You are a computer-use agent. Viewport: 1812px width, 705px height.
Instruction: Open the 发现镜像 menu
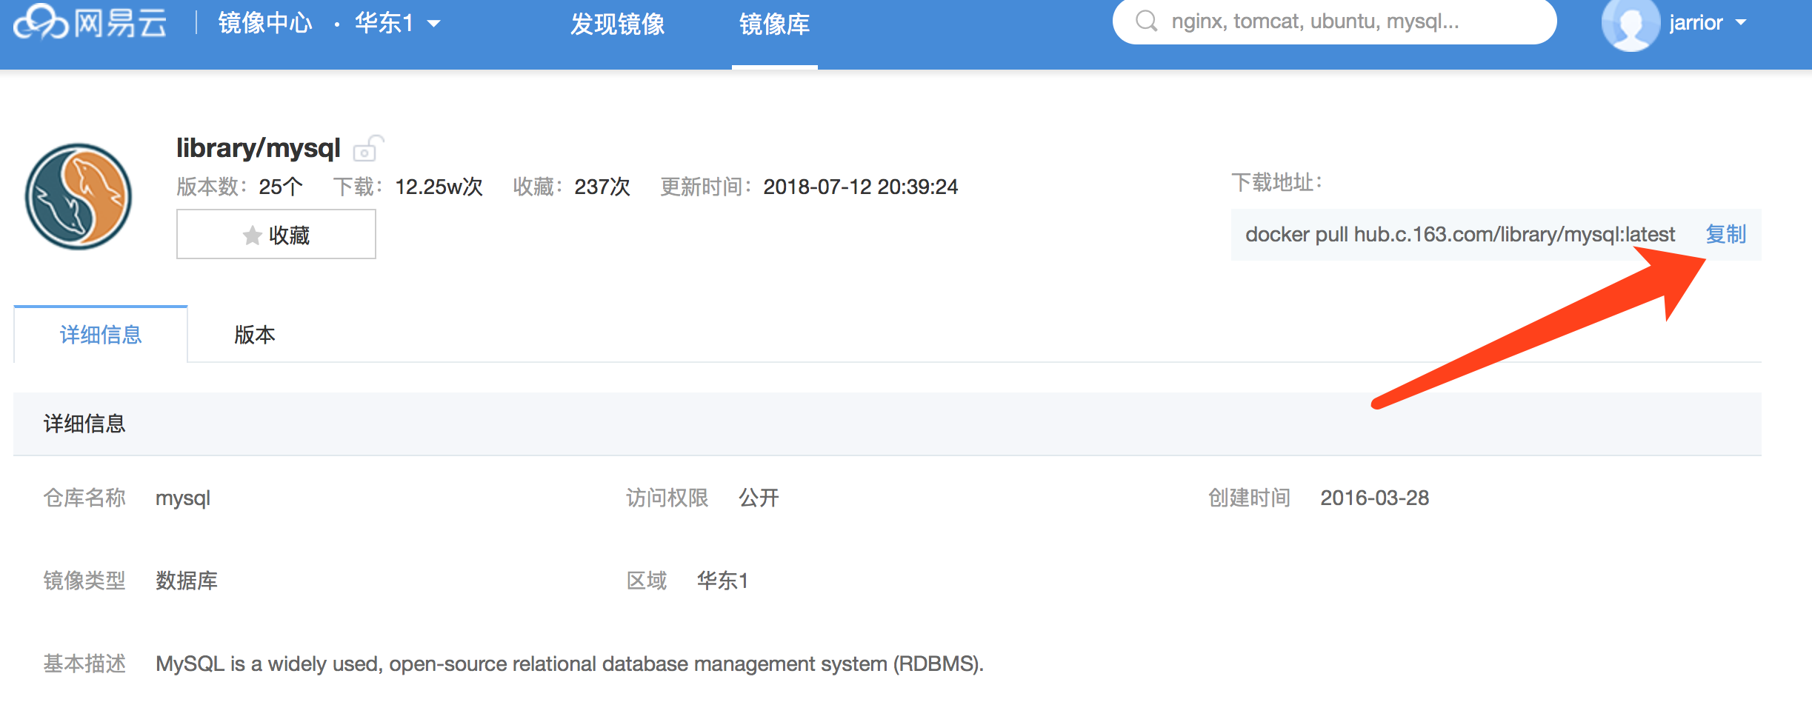pyautogui.click(x=617, y=24)
